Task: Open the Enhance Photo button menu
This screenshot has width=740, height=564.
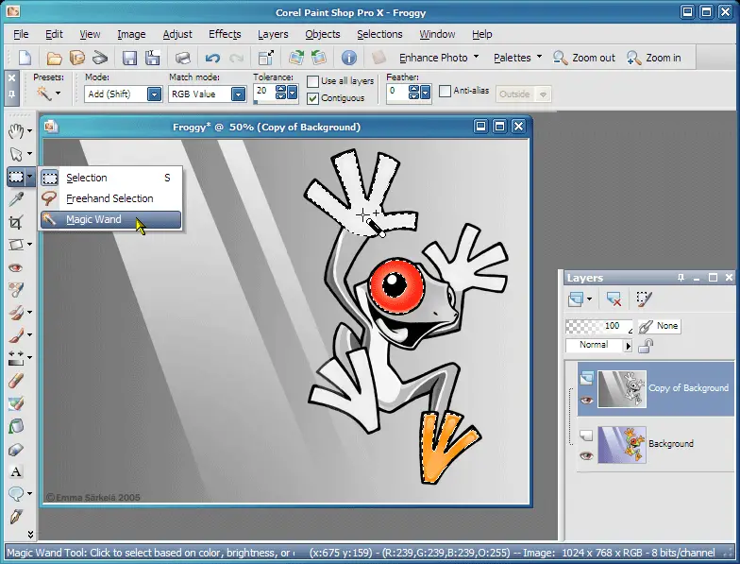Action: coord(434,58)
